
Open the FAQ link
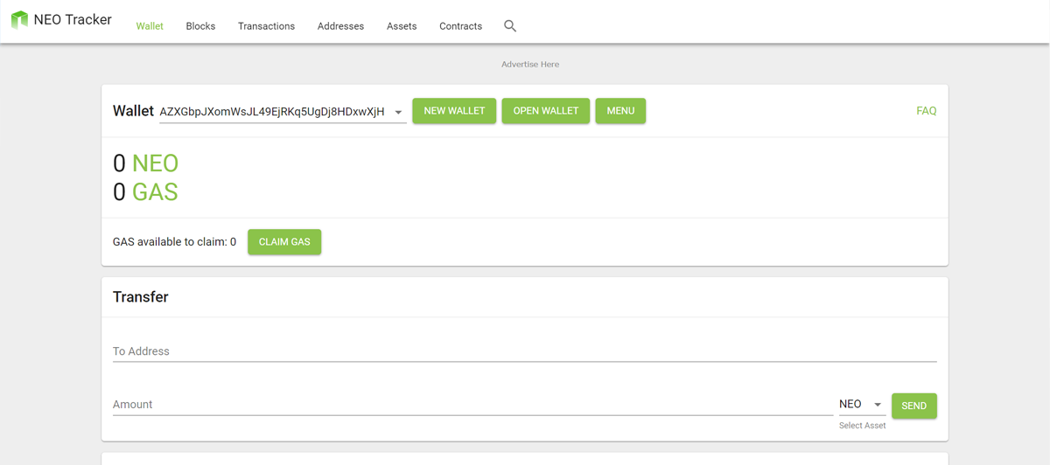[x=926, y=111]
